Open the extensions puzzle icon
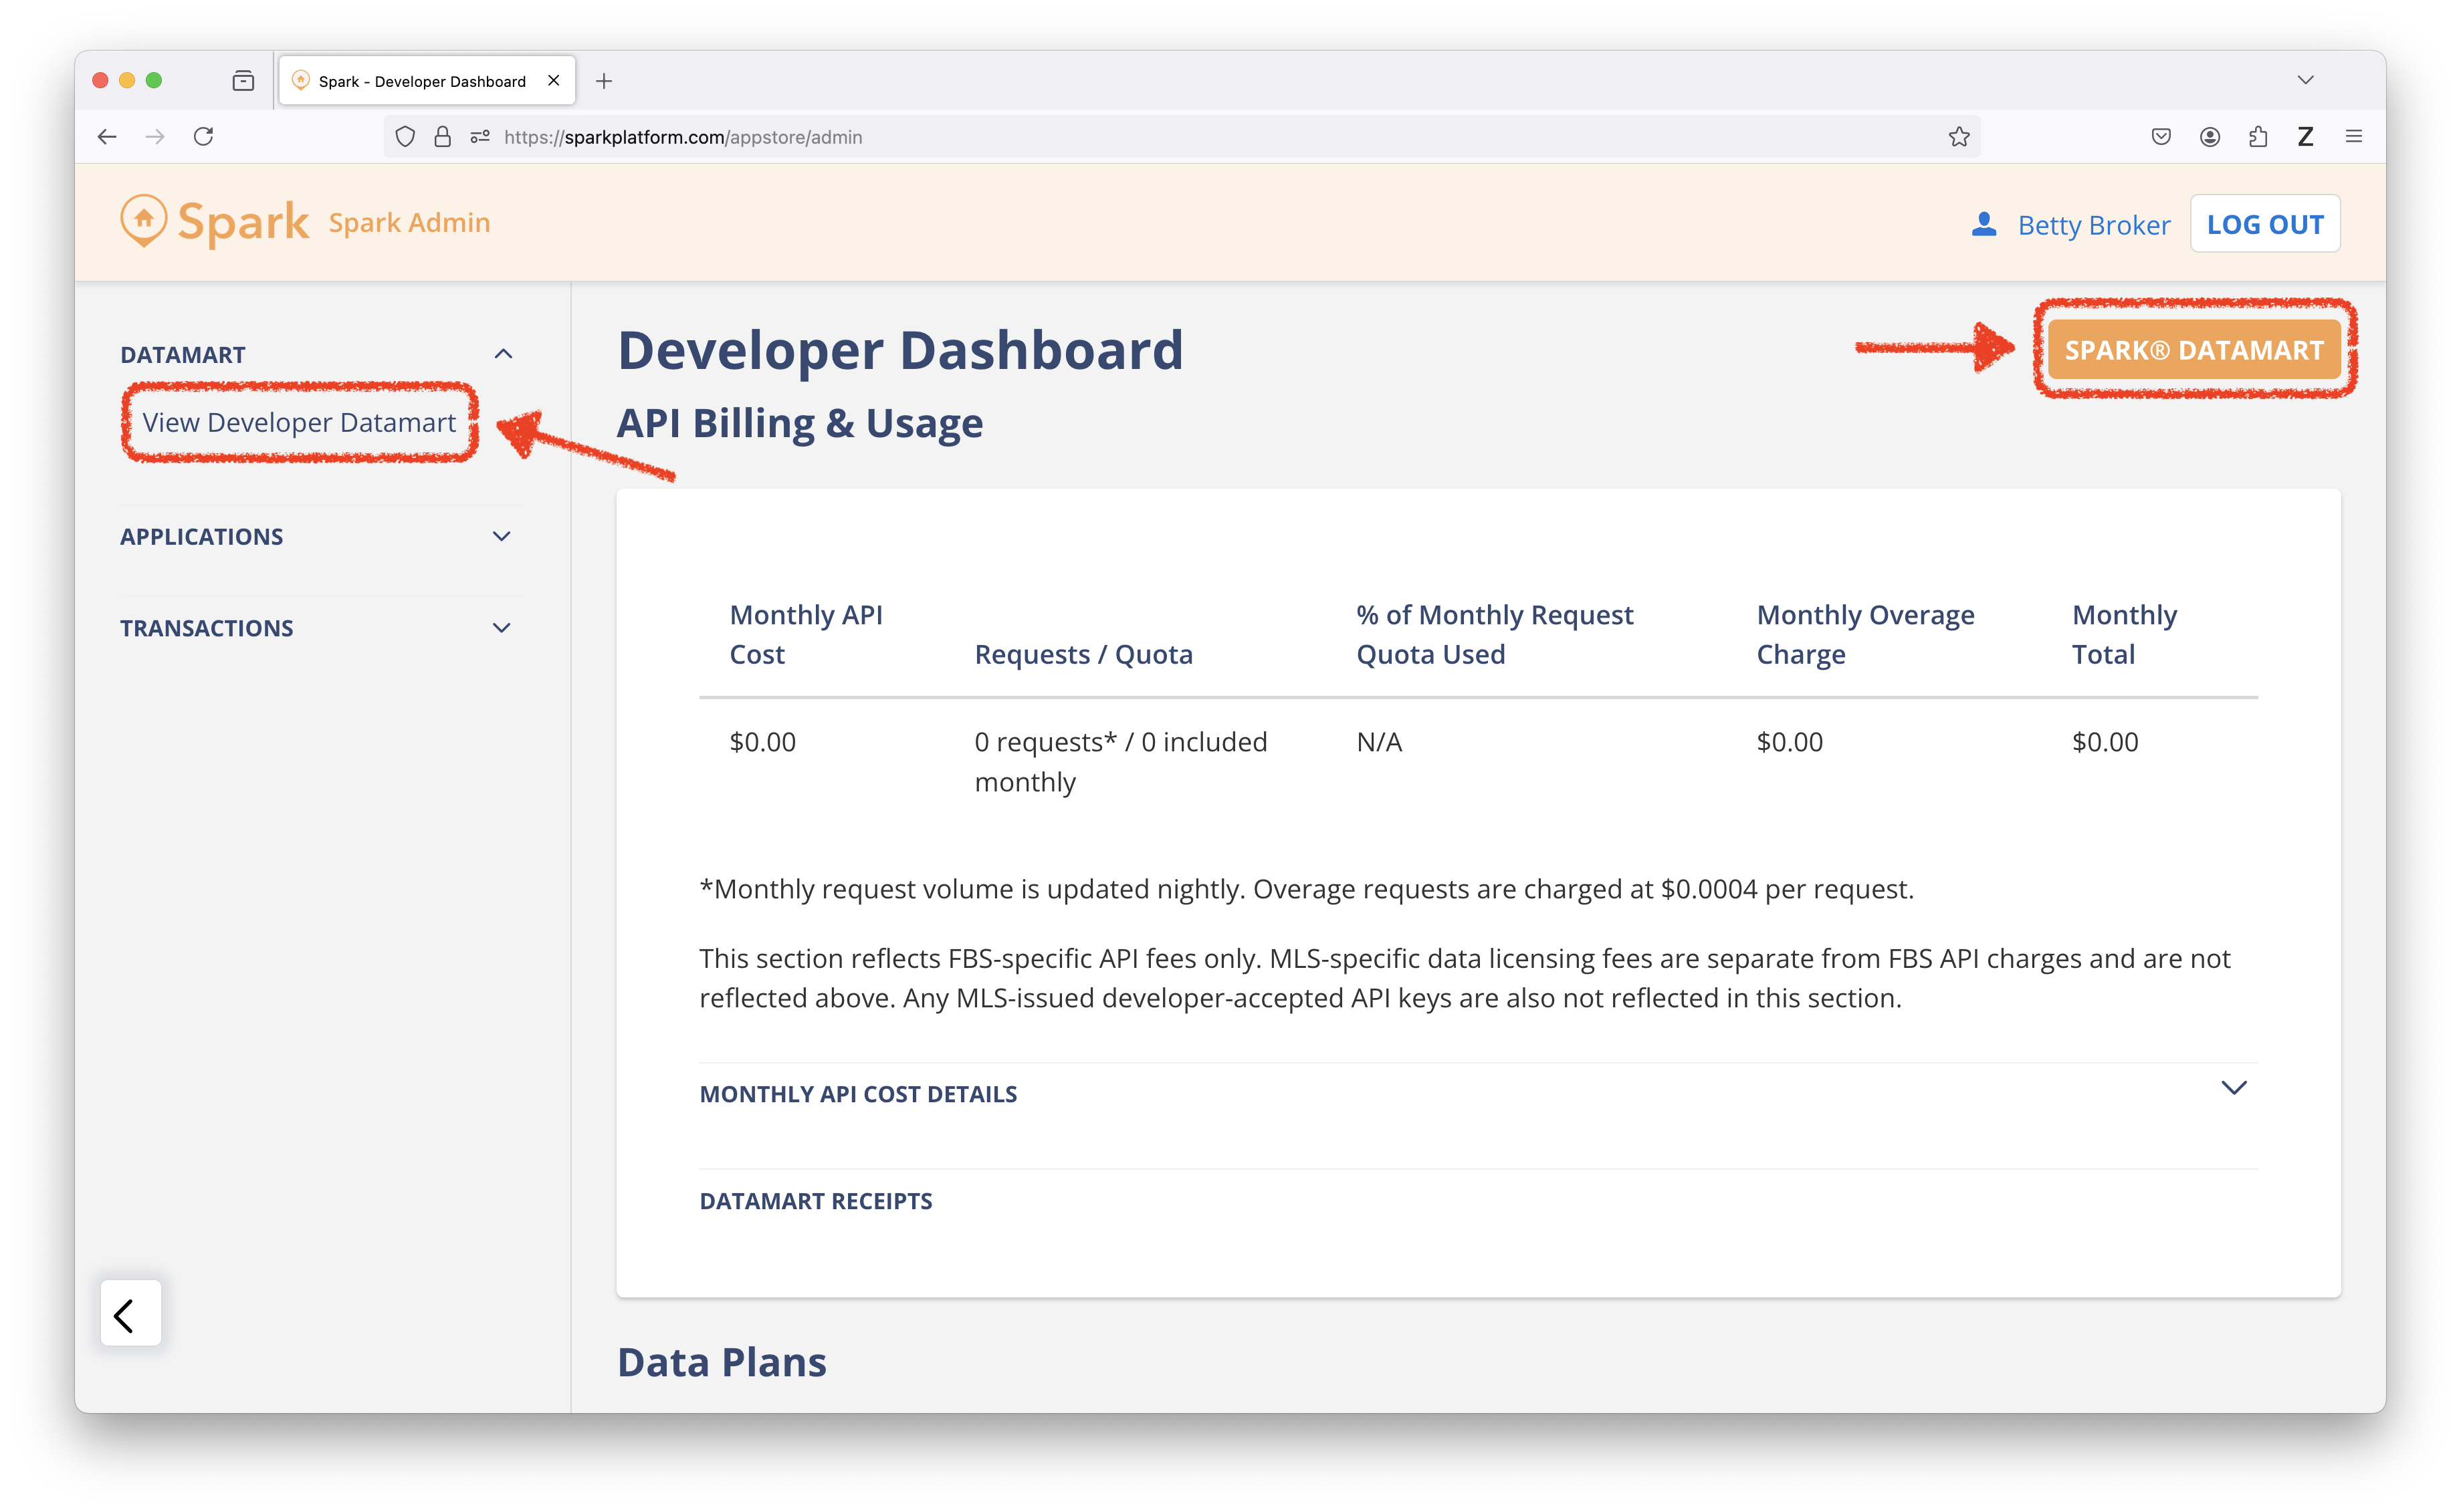 tap(2258, 137)
